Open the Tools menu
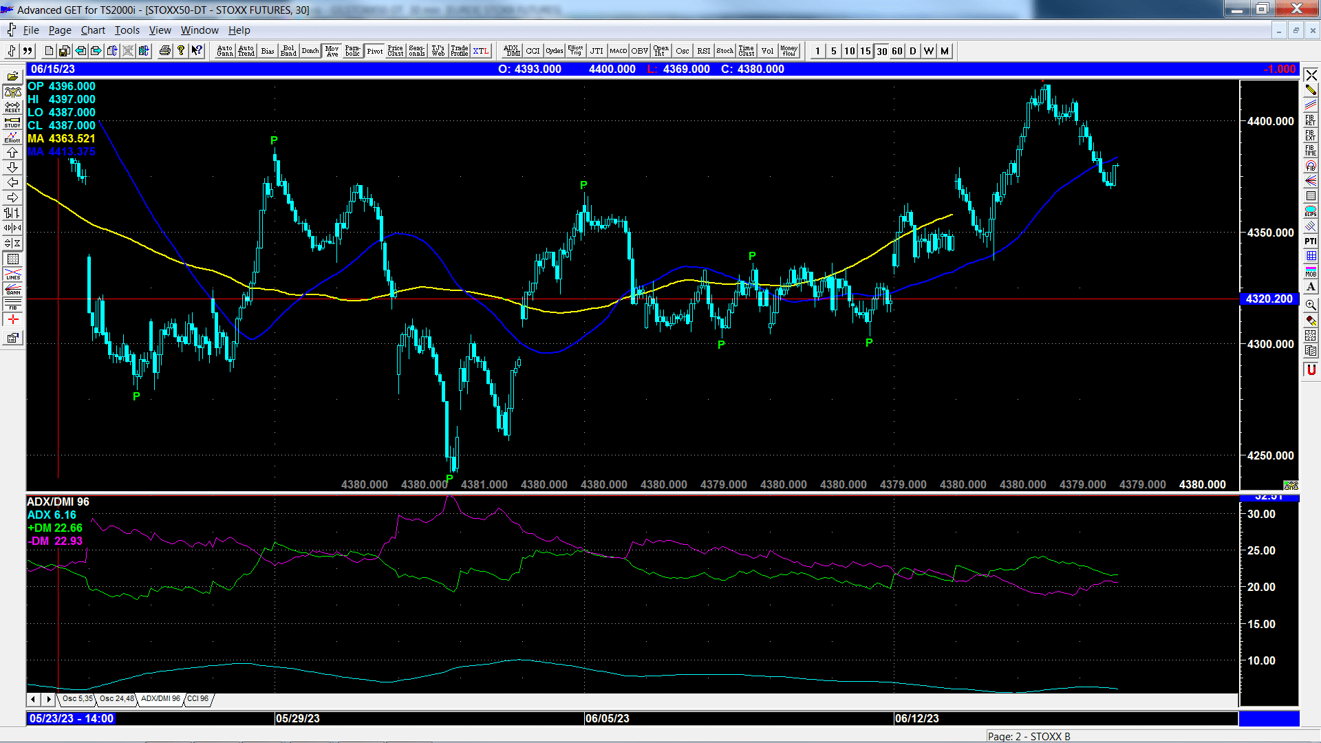The height and width of the screenshot is (743, 1321). pyautogui.click(x=127, y=30)
